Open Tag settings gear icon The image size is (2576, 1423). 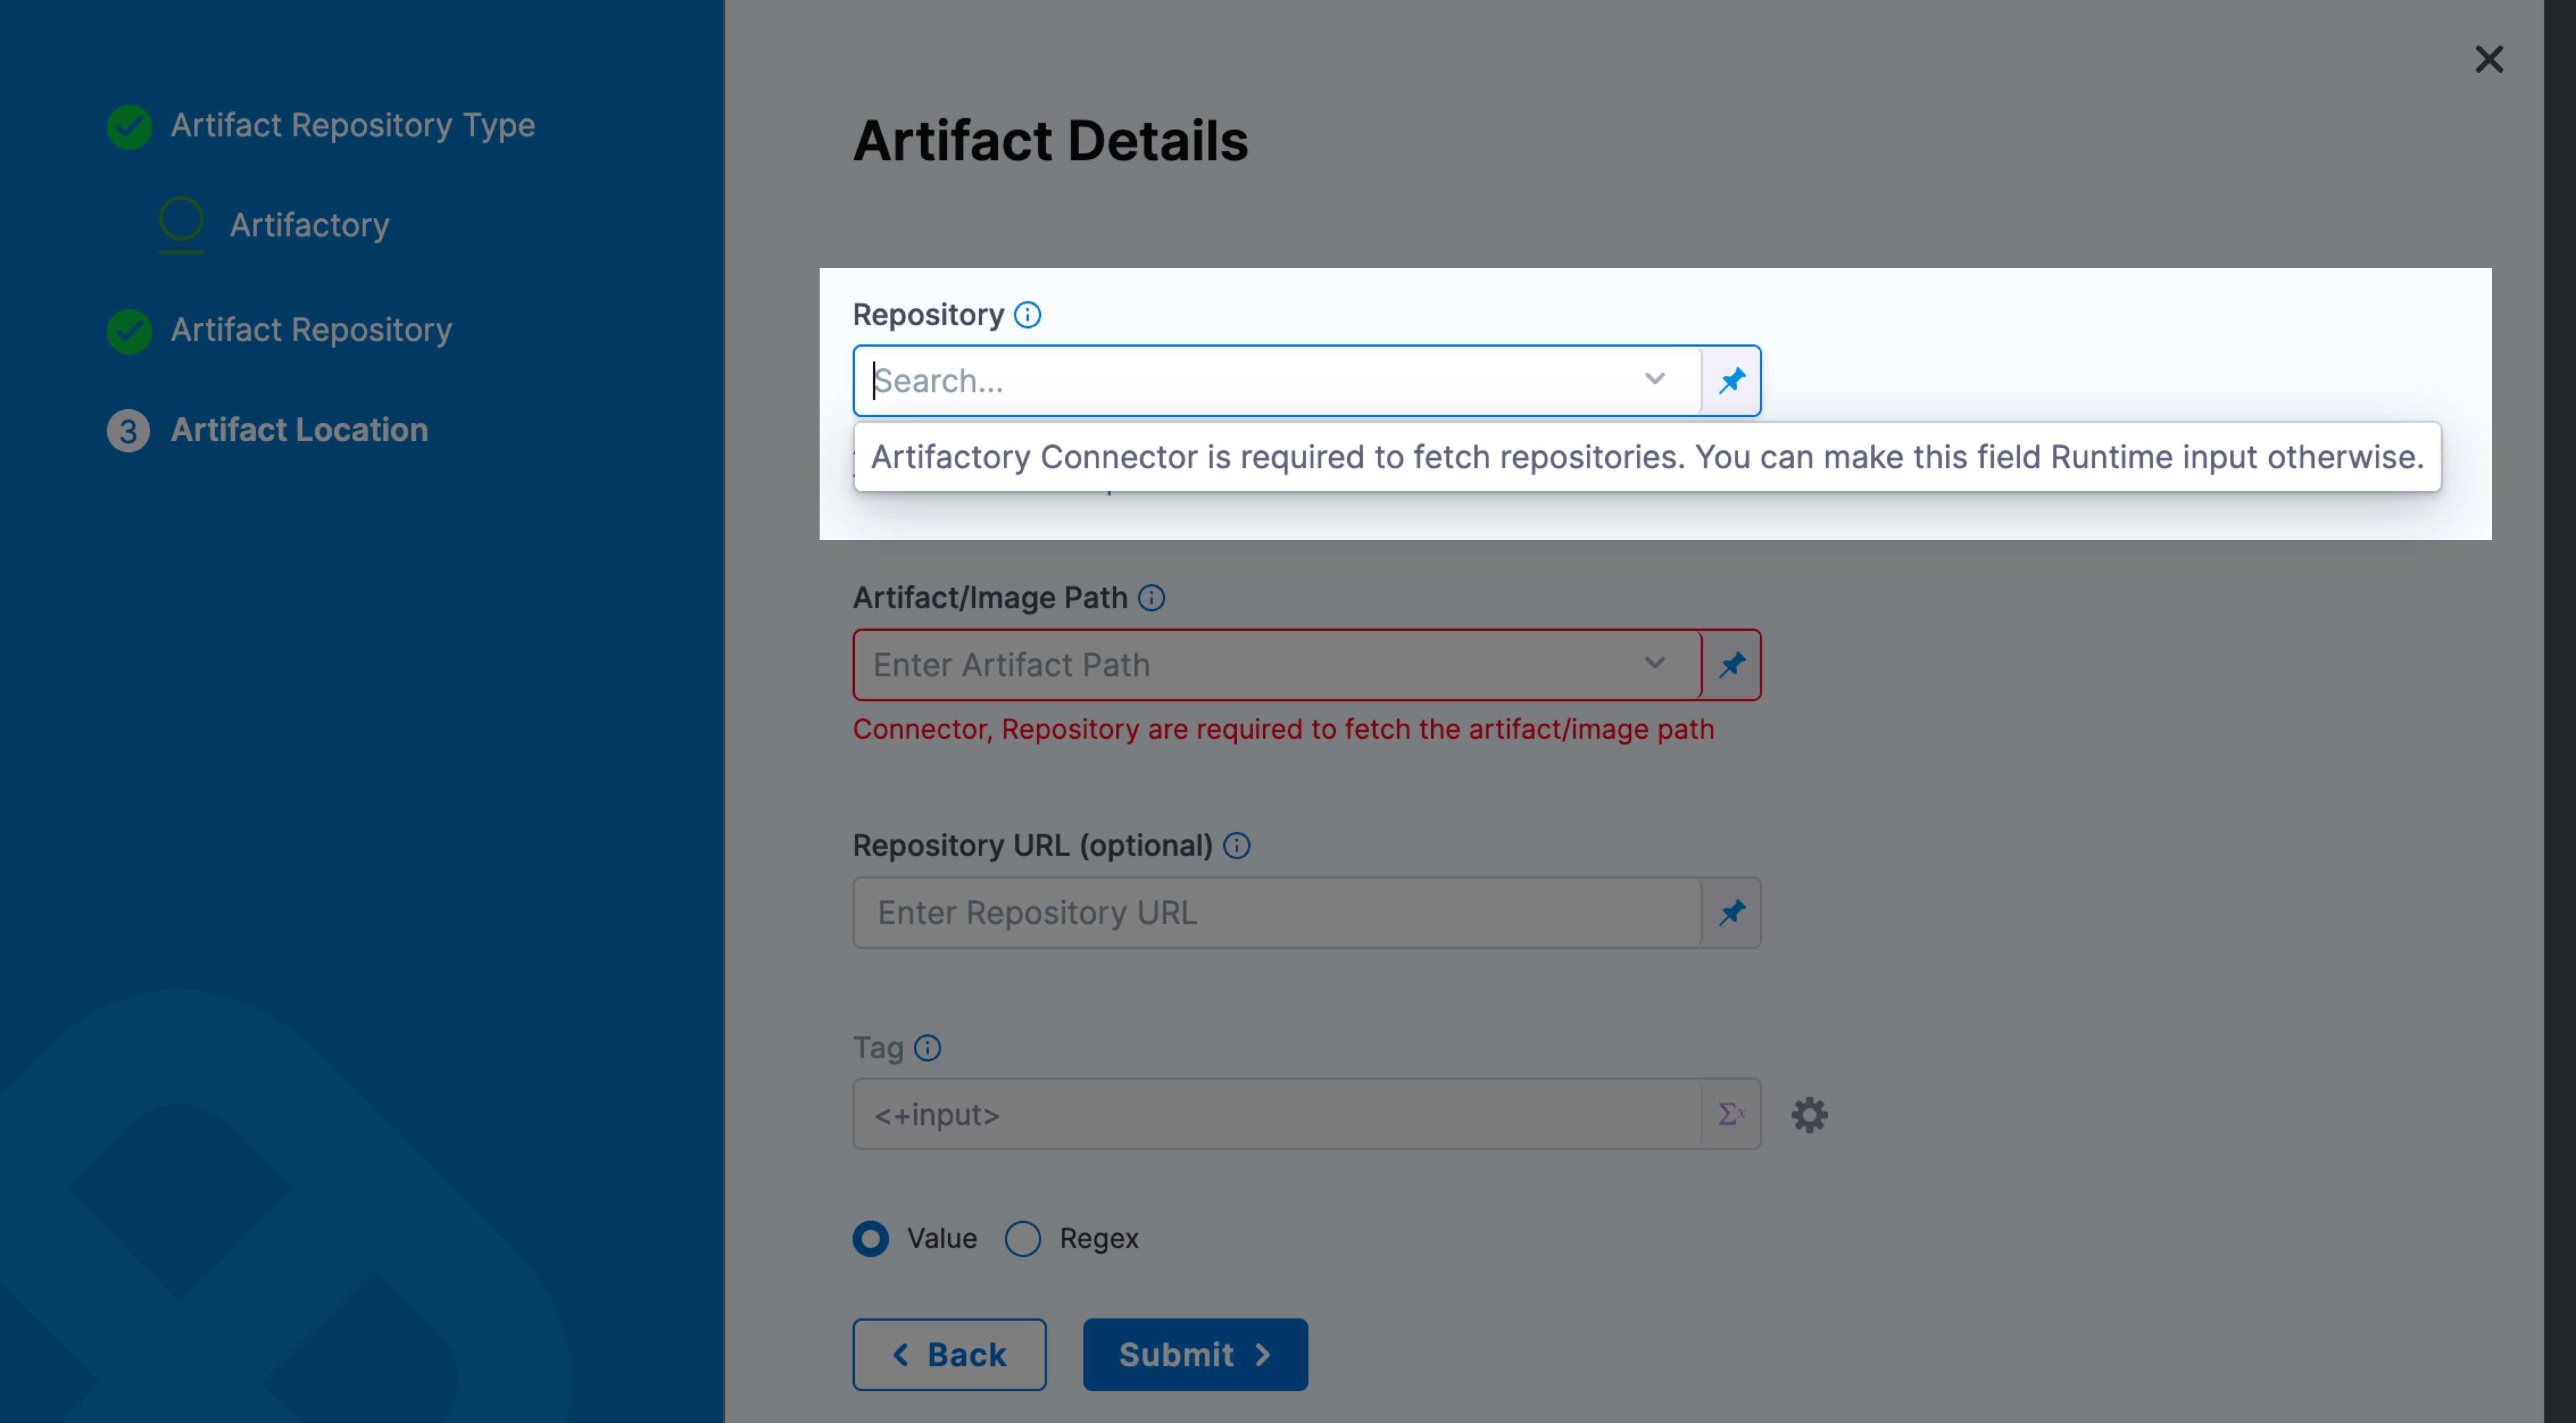(1809, 1115)
